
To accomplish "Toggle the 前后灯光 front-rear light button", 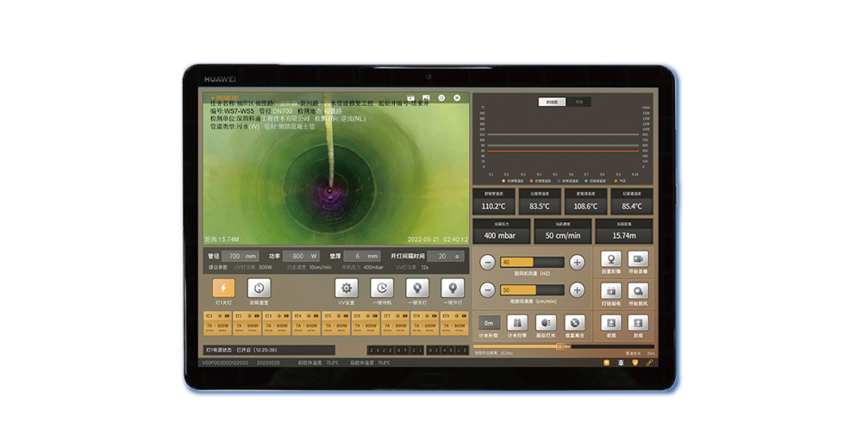I will pyautogui.click(x=544, y=322).
